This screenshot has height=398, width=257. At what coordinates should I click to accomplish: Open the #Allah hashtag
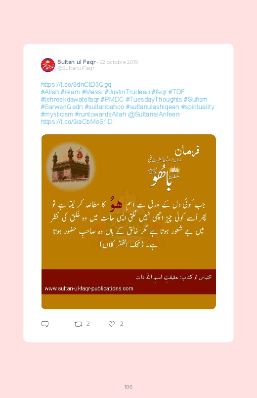50,92
